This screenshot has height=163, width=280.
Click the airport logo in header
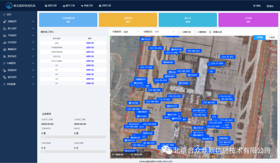tap(9, 5)
